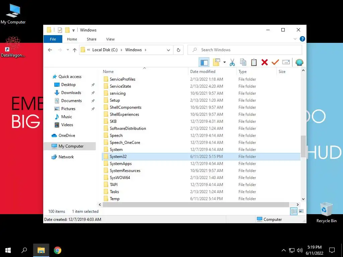
Task: Go back with the Back arrow
Action: pos(50,50)
